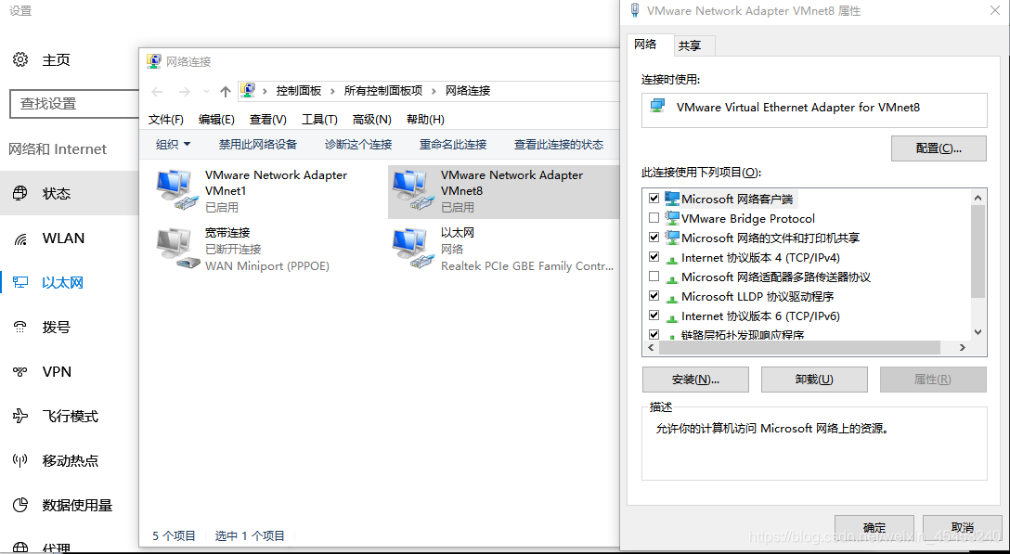Click the 以太网 monitor icon in sidebar

20,282
